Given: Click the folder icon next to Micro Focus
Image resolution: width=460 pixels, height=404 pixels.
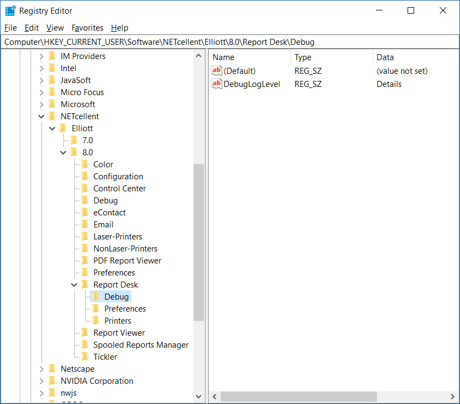Looking at the screenshot, I should [x=52, y=92].
